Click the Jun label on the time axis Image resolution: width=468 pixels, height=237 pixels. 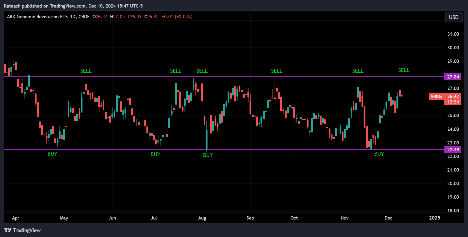pyautogui.click(x=112, y=218)
